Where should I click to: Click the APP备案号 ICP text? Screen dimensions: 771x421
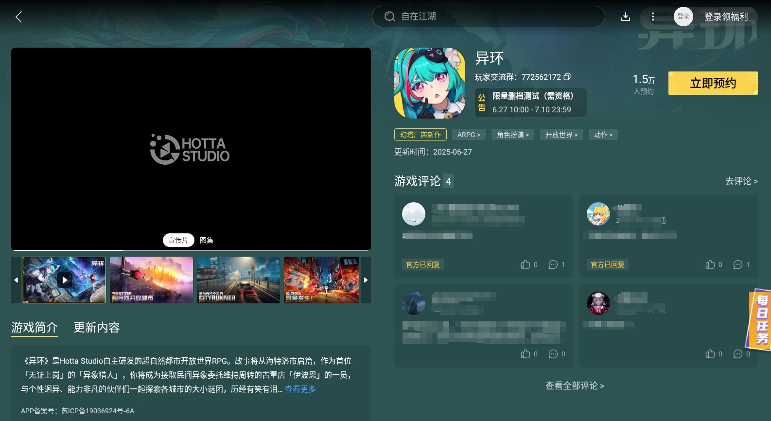(78, 411)
